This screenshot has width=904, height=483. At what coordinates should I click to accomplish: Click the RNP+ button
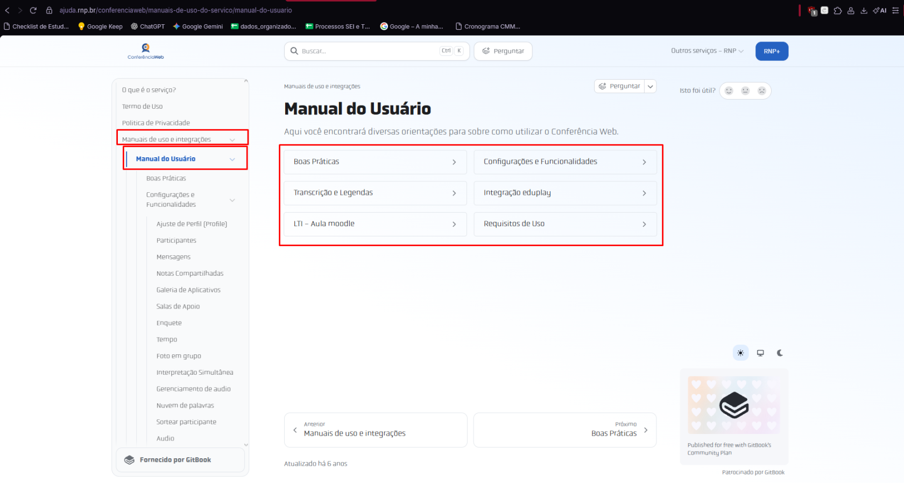pyautogui.click(x=772, y=51)
